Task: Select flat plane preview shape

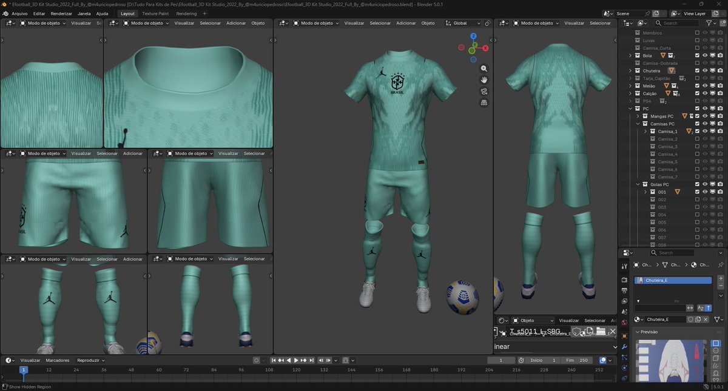Action: pyautogui.click(x=715, y=343)
